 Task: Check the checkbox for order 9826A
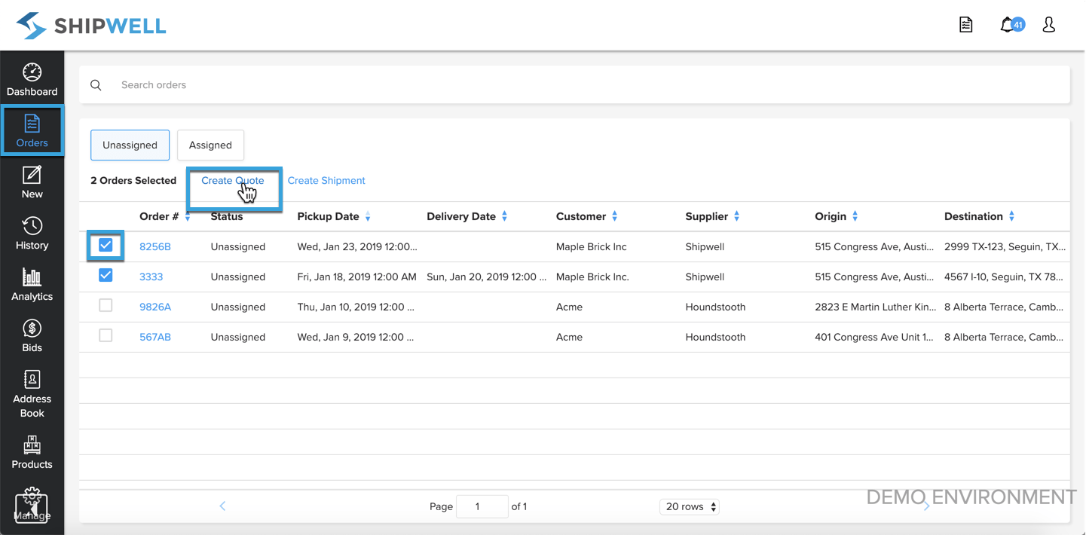pos(106,305)
